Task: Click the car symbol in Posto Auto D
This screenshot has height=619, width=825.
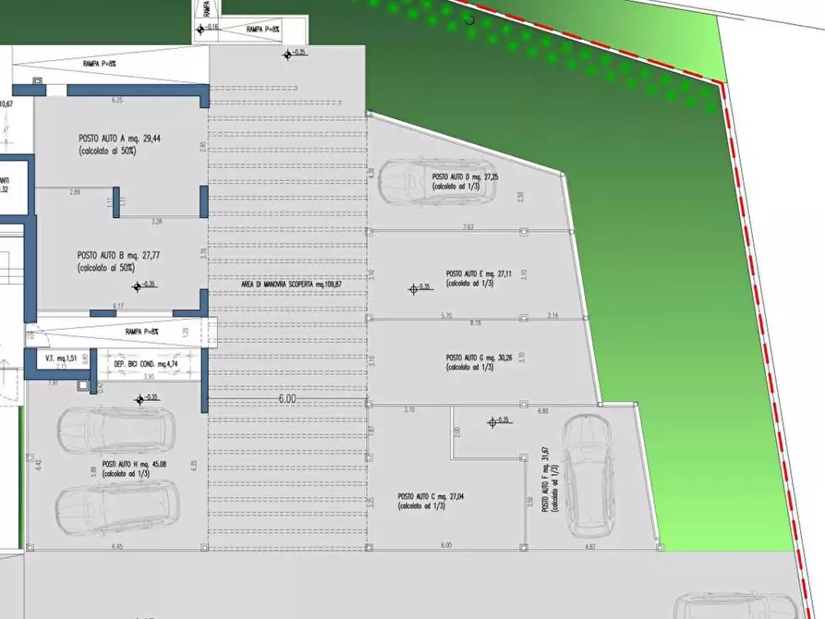Action: point(438,182)
